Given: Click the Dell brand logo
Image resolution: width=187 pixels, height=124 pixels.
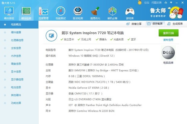Looking at the screenshot, I should (x=168, y=53).
